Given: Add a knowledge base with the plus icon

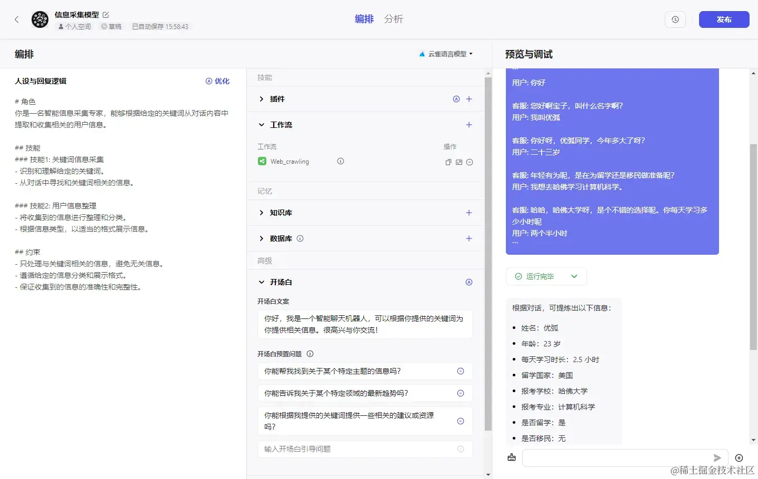Looking at the screenshot, I should pyautogui.click(x=469, y=213).
